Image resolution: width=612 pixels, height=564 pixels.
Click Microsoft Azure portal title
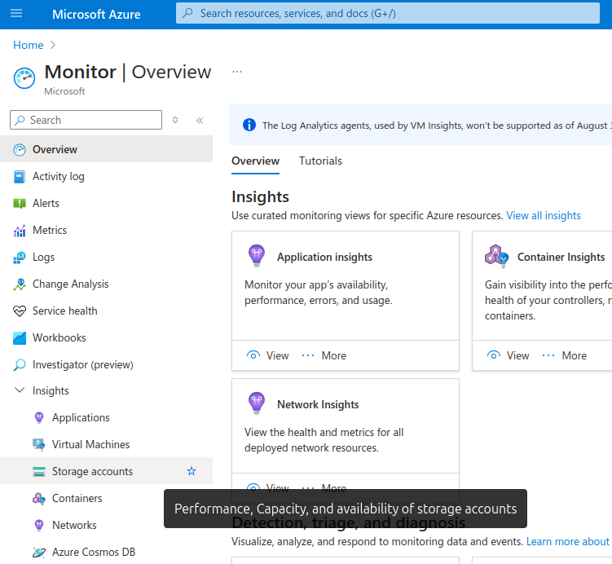click(x=96, y=14)
